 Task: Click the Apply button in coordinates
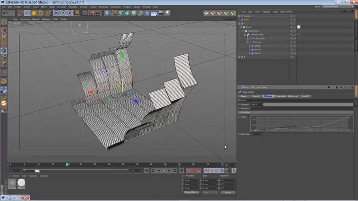tap(228, 192)
